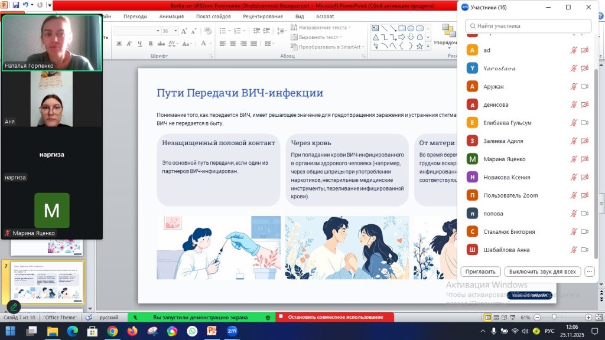Viewport: 605px width, 340px height.
Task: Toggle microphone icon for Новикова Ксения
Action: coord(573,177)
